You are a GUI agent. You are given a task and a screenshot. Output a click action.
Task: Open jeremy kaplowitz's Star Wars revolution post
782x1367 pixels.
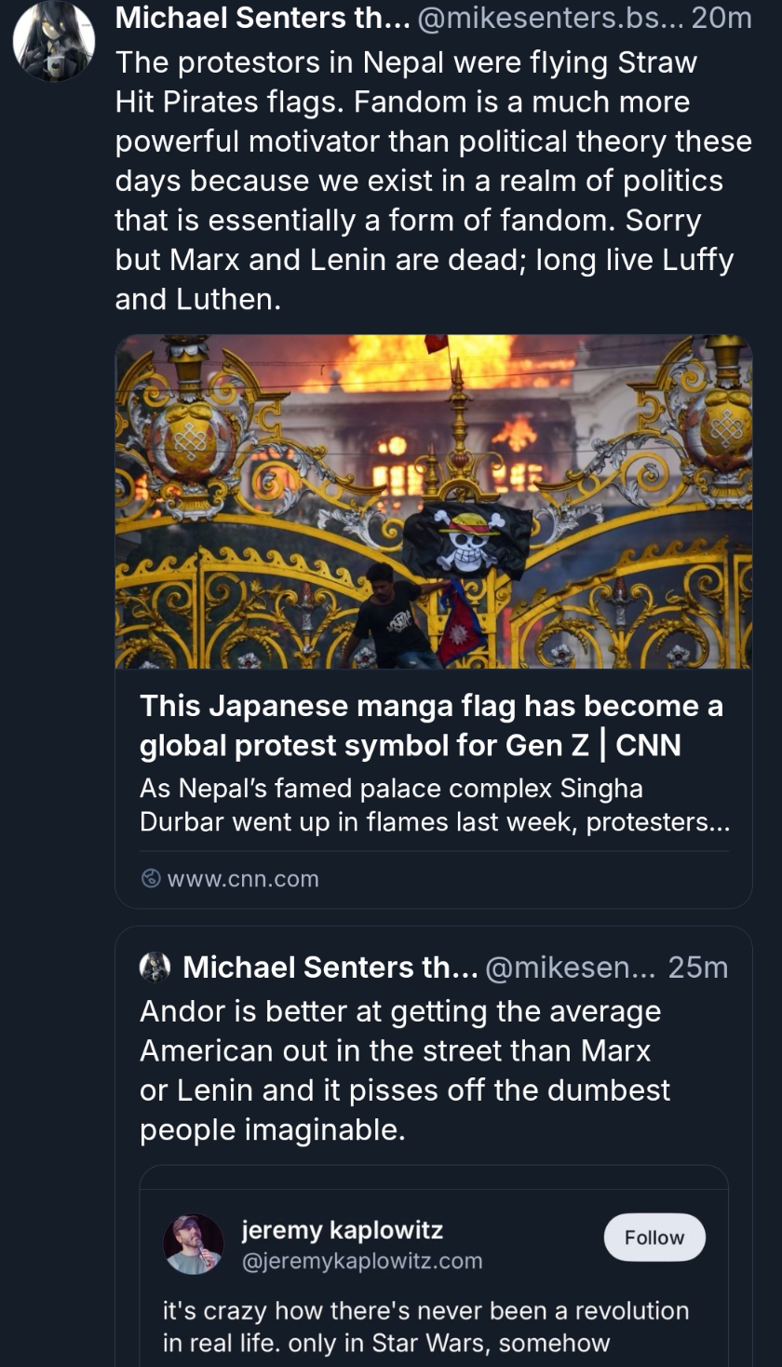425,1326
